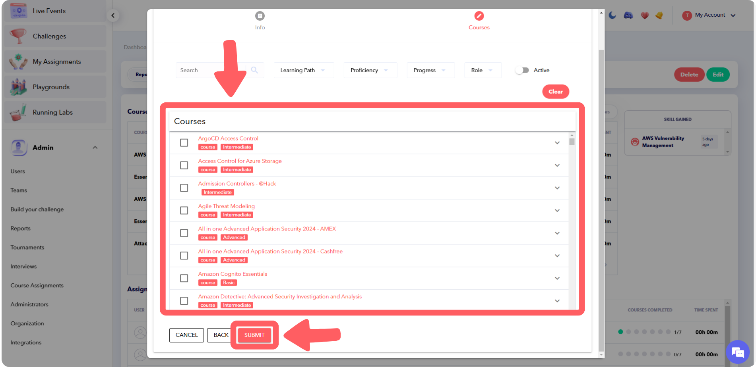756x367 pixels.
Task: Click the Clear filters button
Action: coord(555,91)
